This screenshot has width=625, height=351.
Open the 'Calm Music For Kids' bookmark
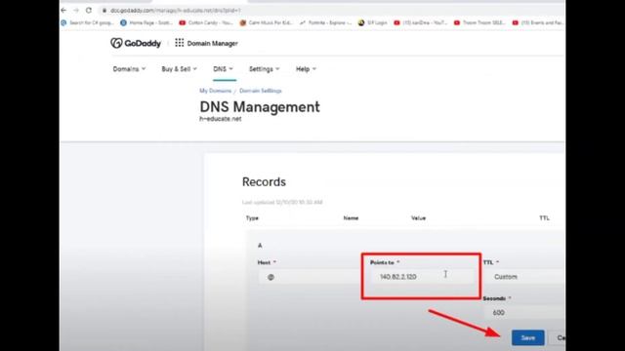[267, 22]
